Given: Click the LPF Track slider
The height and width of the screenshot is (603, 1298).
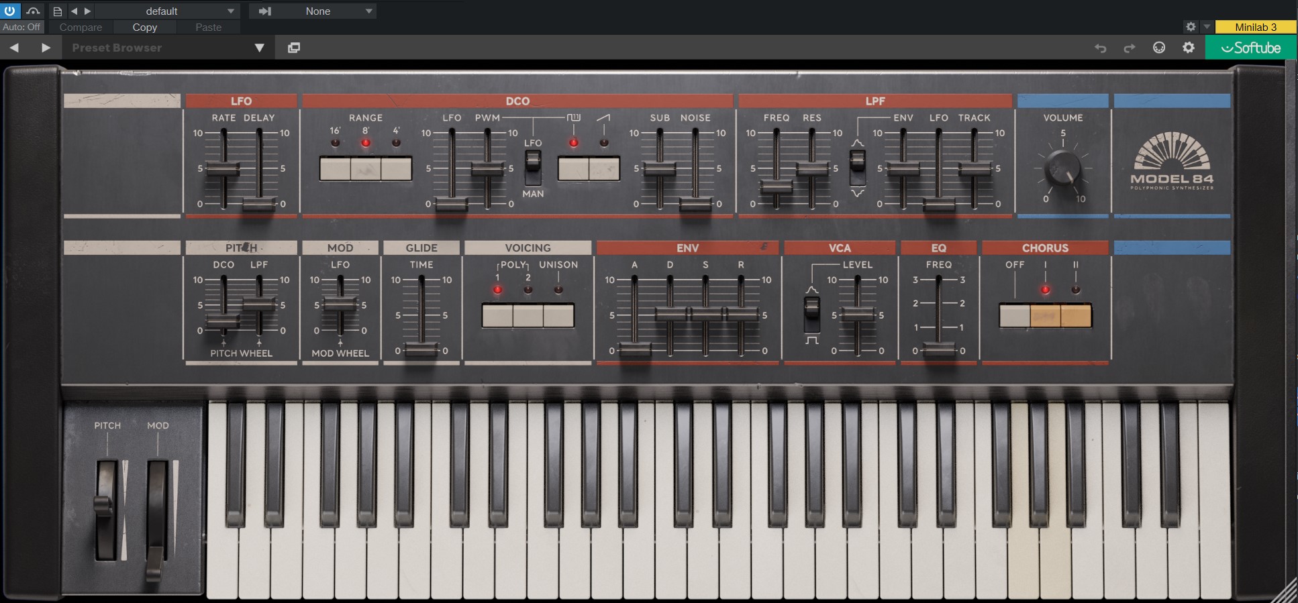Looking at the screenshot, I should pos(974,170).
